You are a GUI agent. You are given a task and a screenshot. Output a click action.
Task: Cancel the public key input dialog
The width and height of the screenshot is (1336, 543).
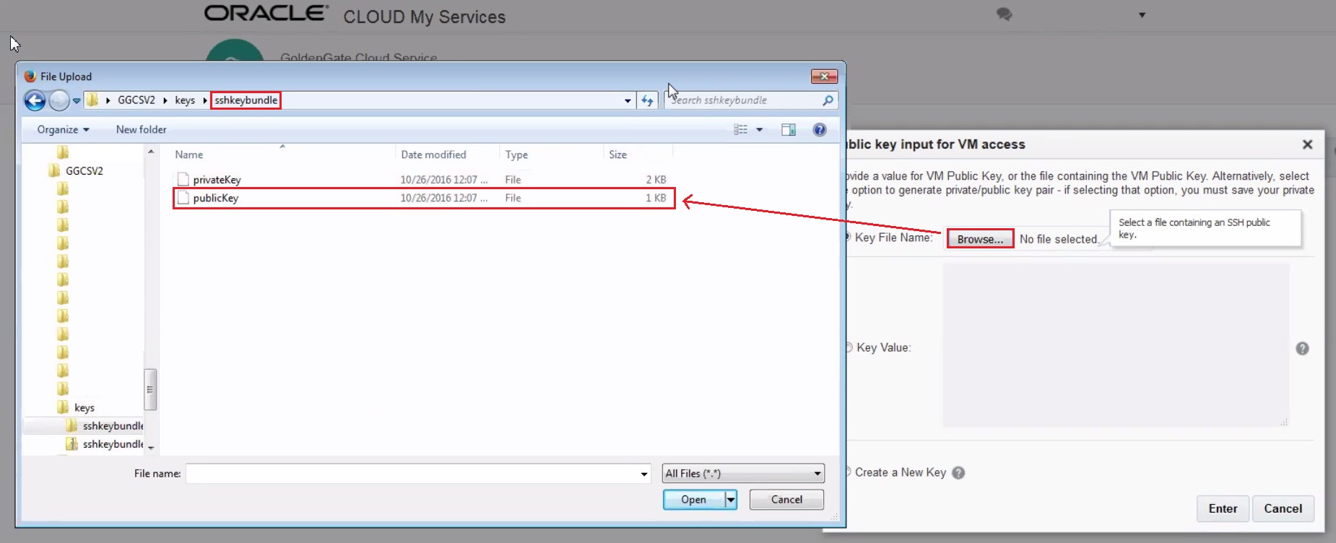pyautogui.click(x=1283, y=508)
